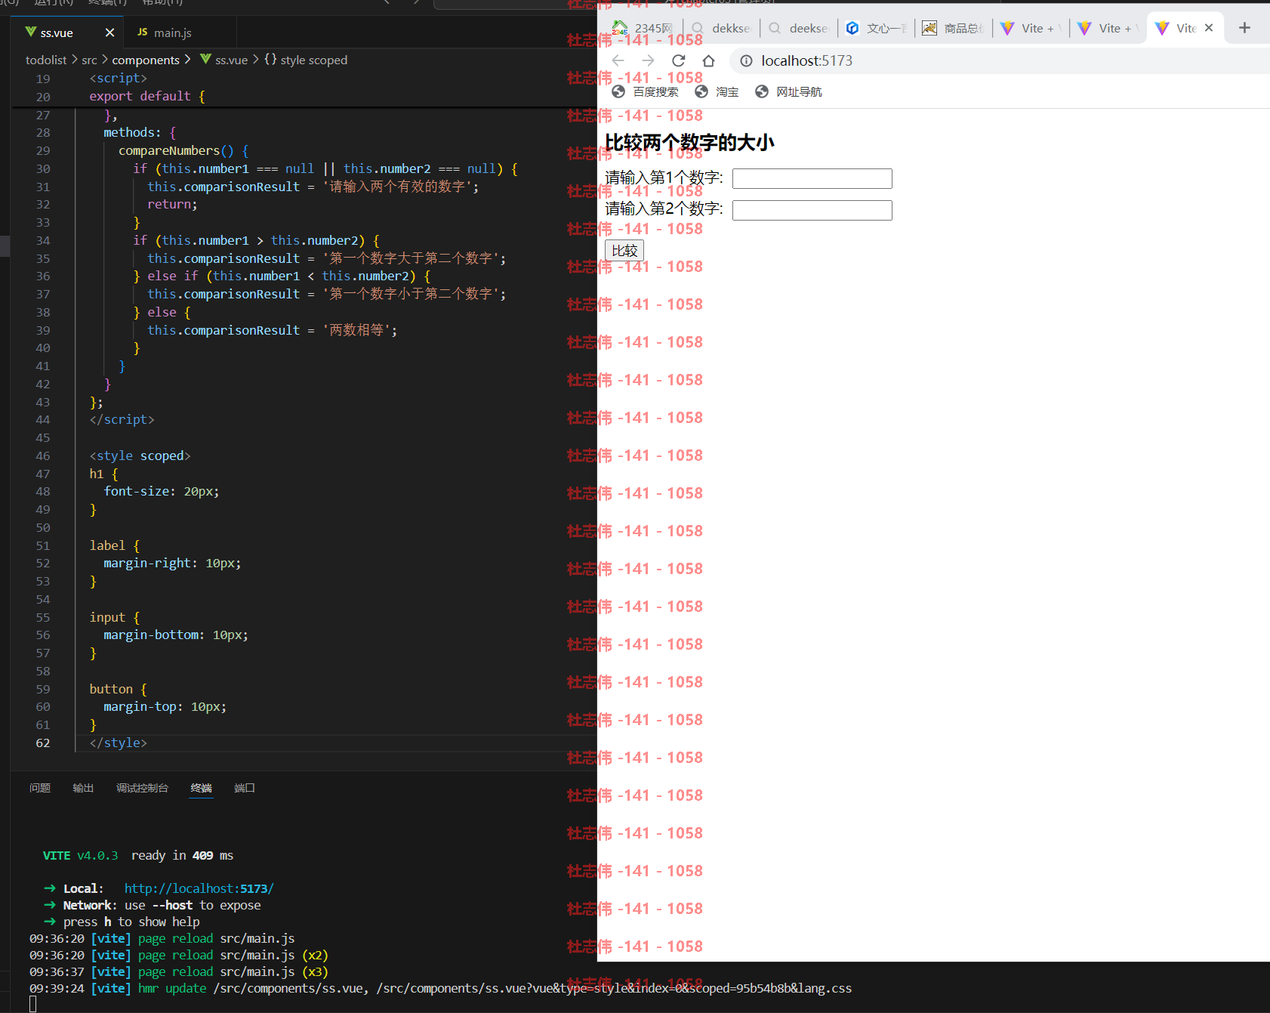1270x1013 pixels.
Task: Open the 百度搜索 bookmark
Action: 646,91
